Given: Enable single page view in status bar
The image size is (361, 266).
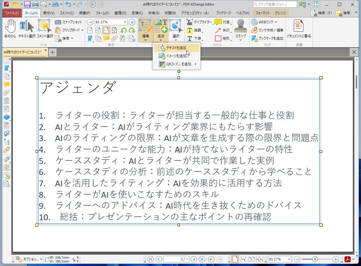Looking at the screenshot, I should pos(235,259).
